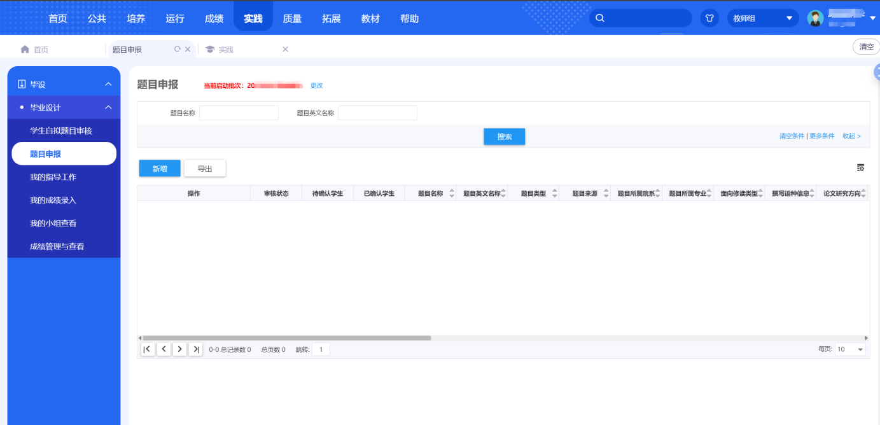Image resolution: width=880 pixels, height=425 pixels.
Task: Collapse the 毕设 sidebar section
Action: (108, 84)
